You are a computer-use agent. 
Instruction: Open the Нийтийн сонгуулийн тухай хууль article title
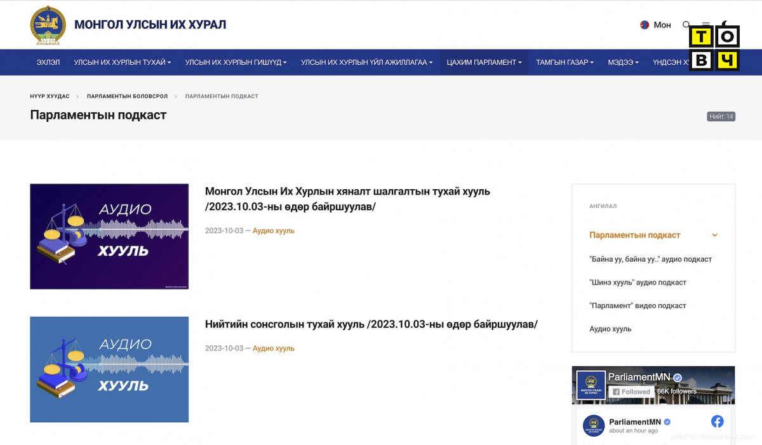pos(371,324)
